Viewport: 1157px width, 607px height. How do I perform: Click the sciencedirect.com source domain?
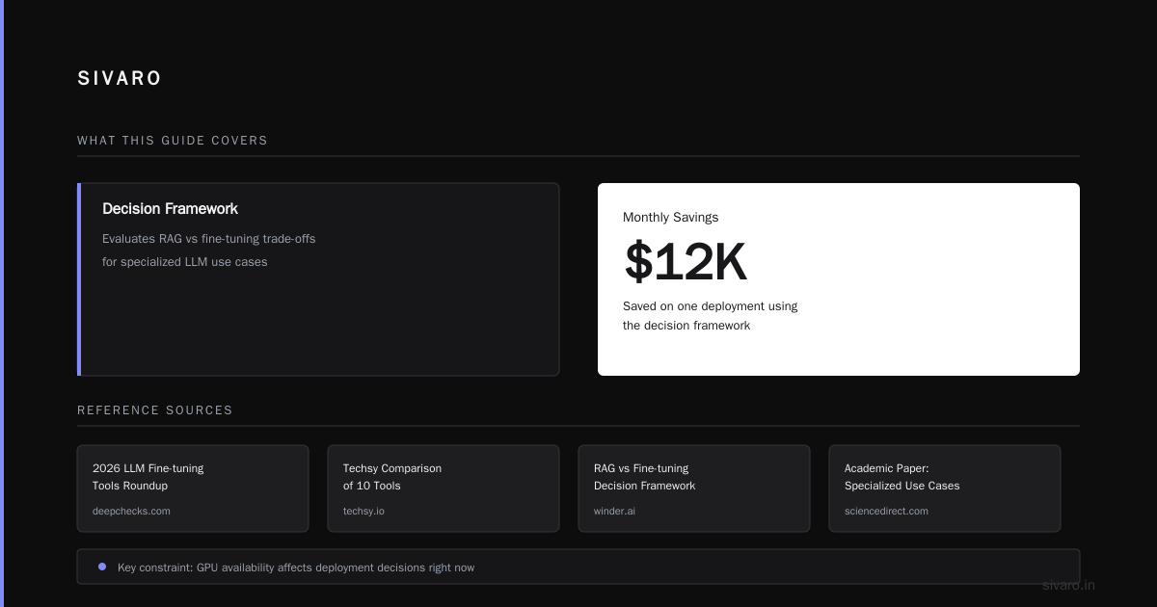point(886,512)
